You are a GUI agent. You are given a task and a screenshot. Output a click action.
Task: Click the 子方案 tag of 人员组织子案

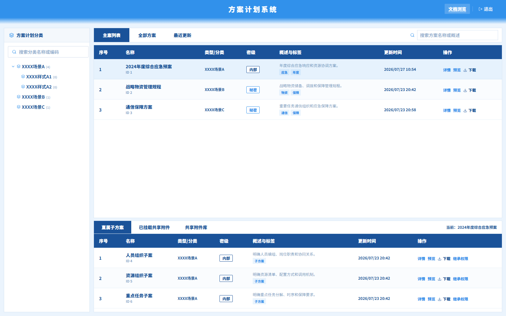point(259,261)
